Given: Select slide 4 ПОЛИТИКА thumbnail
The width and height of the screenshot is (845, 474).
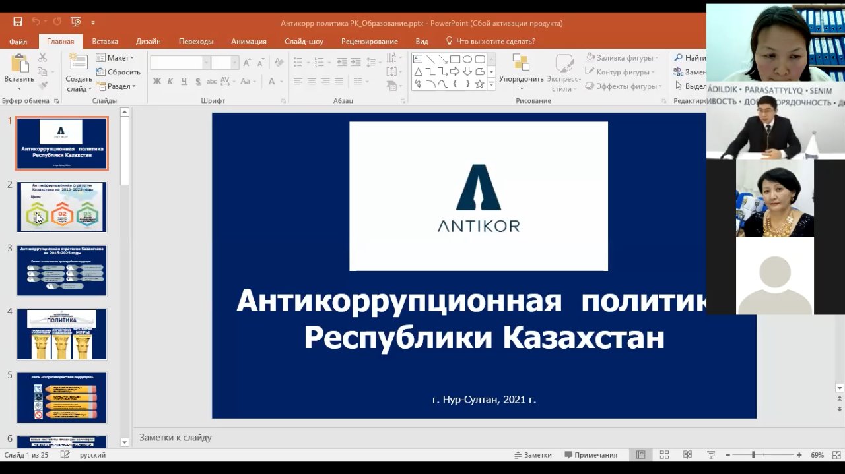Looking at the screenshot, I should click(x=62, y=334).
